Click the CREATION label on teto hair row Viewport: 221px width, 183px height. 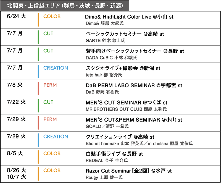pos(56,68)
